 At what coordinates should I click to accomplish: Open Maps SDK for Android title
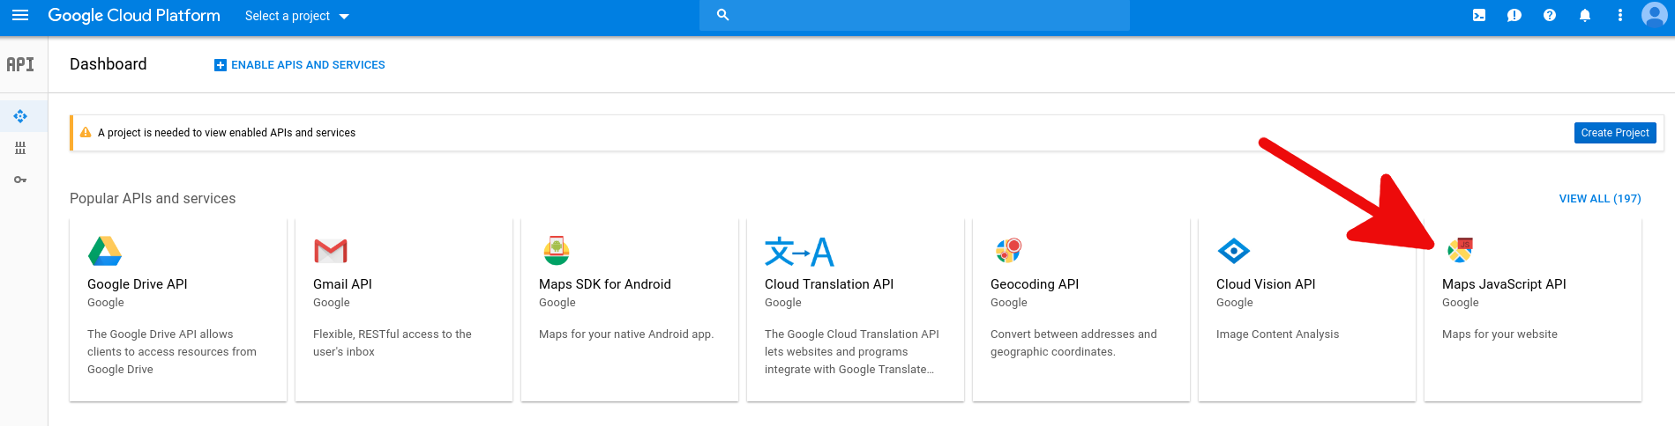(605, 284)
